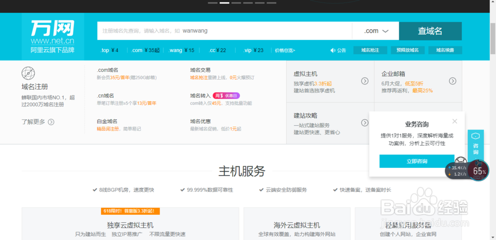Click the 域名续费 button
Image resolution: width=496 pixels, height=240 pixels.
[445, 50]
